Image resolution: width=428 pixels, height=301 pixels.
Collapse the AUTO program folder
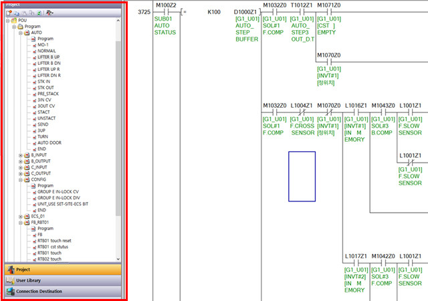pyautogui.click(x=21, y=32)
